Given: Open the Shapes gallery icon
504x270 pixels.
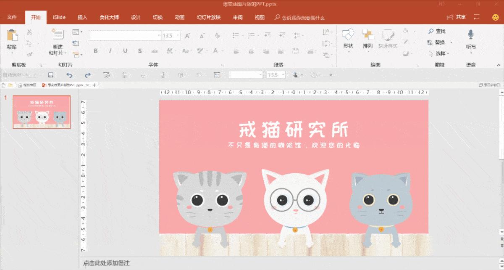Looking at the screenshot, I should (x=348, y=35).
